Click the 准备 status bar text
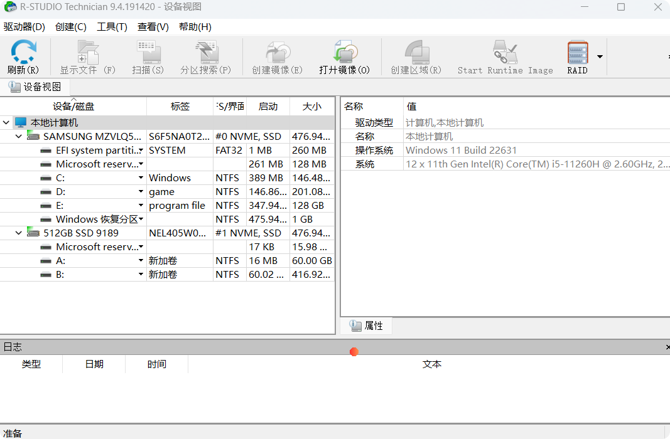The image size is (670, 439). pyautogui.click(x=12, y=433)
